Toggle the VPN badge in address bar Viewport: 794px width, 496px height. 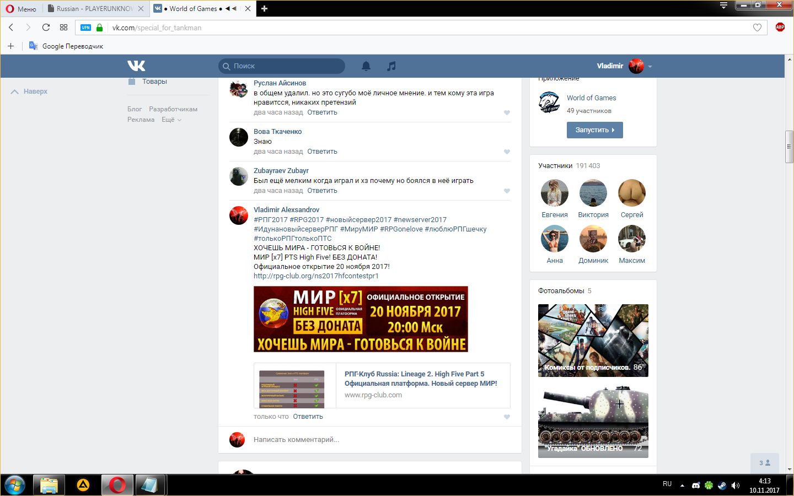tap(85, 28)
